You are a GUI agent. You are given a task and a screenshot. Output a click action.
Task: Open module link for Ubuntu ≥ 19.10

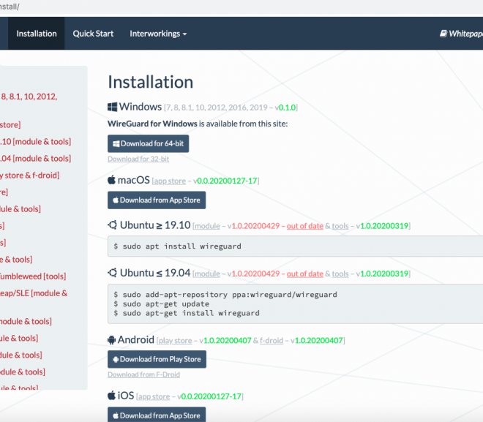[x=207, y=226]
